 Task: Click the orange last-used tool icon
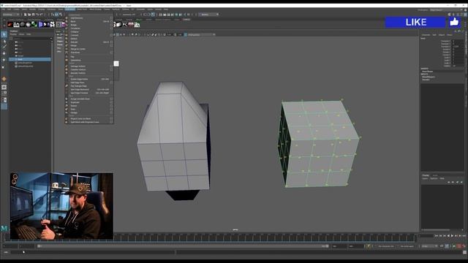click(4, 79)
